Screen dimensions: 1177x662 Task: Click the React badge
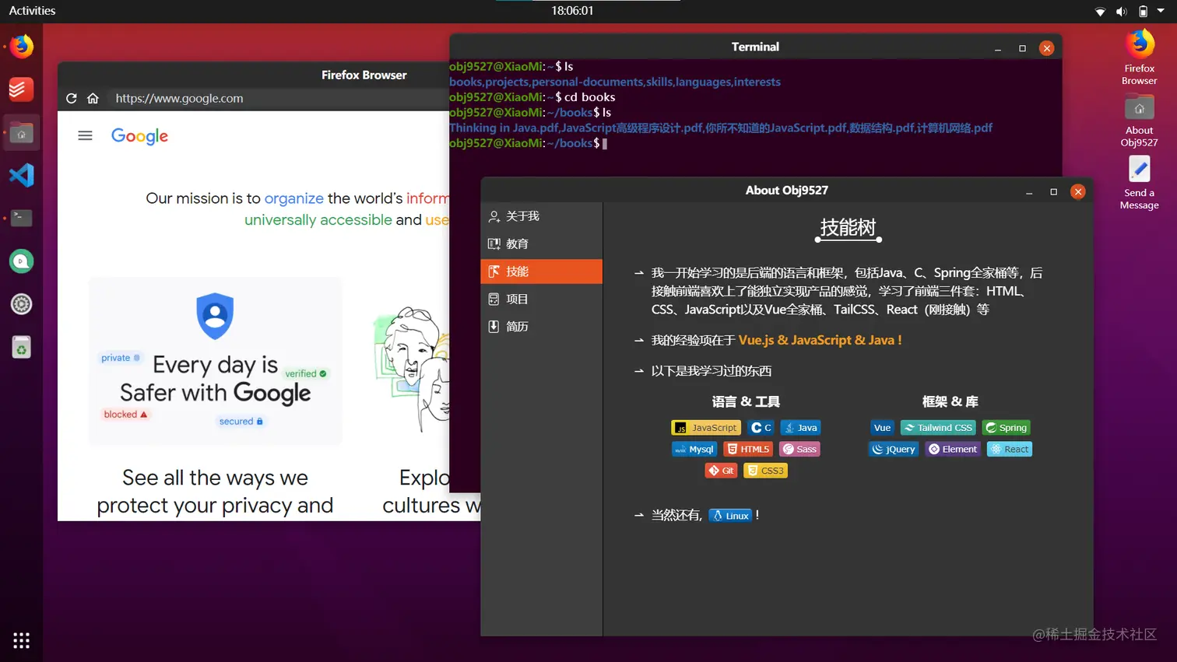pyautogui.click(x=1009, y=449)
